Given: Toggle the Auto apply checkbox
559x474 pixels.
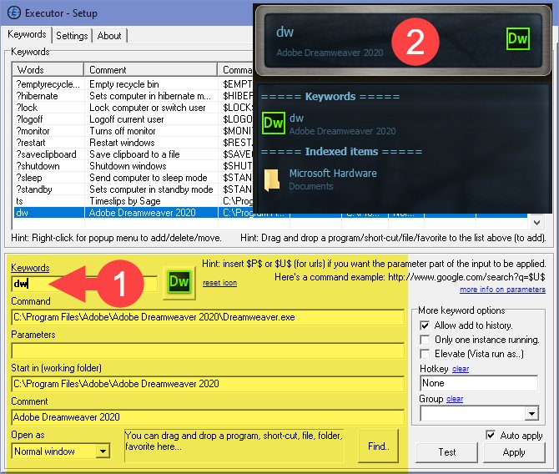Looking at the screenshot, I should [491, 435].
